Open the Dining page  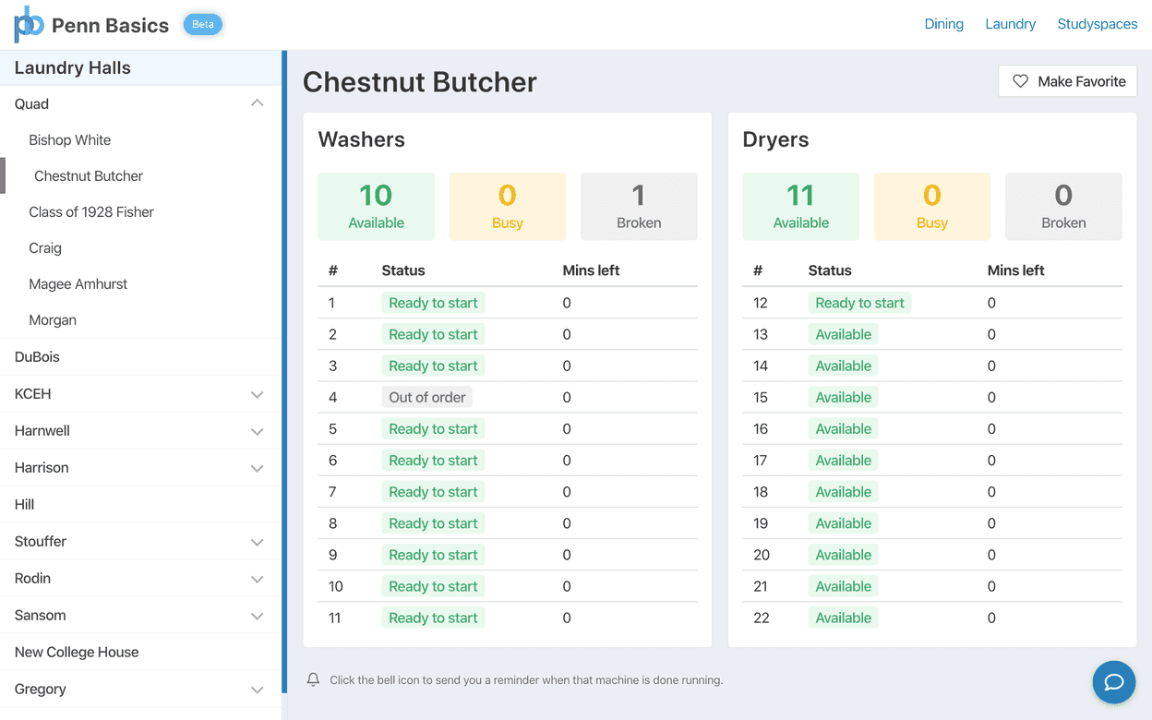pyautogui.click(x=943, y=24)
